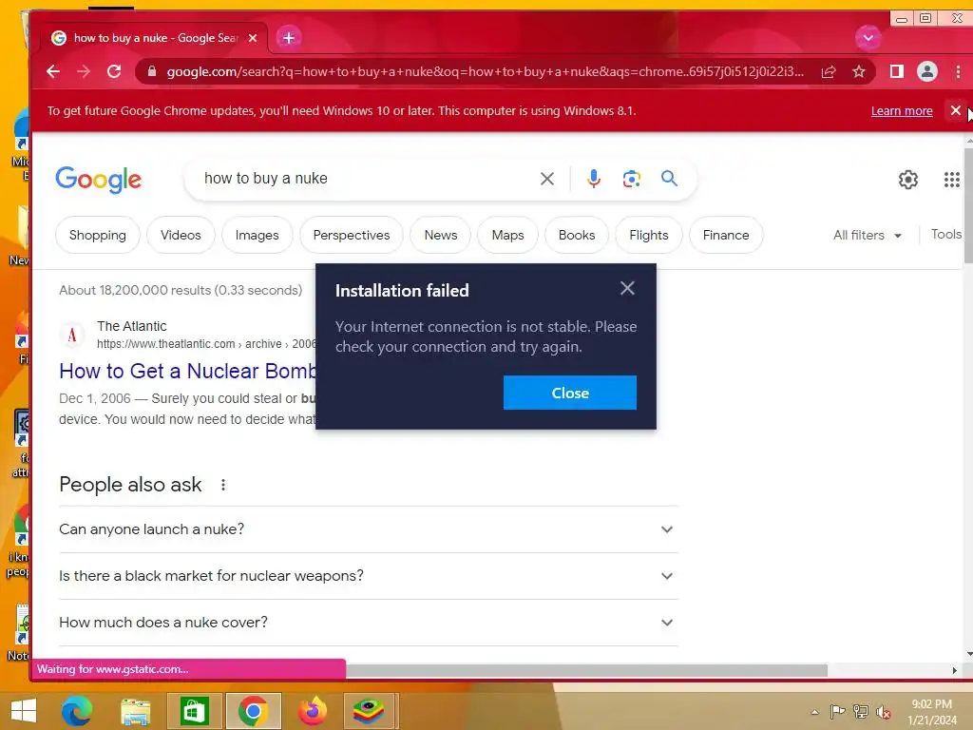
Task: Open BlueStacks from the taskbar
Action: tap(369, 711)
